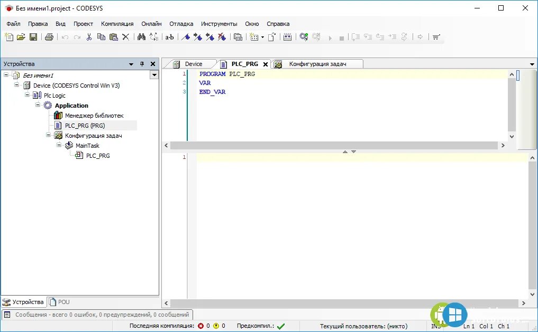Viewport: 538px width, 332px height.
Task: Toggle auto-hide pin on Устройства panel
Action: (x=142, y=64)
